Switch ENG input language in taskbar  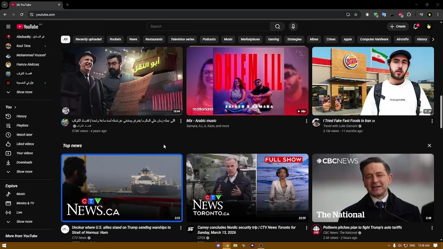point(413,246)
